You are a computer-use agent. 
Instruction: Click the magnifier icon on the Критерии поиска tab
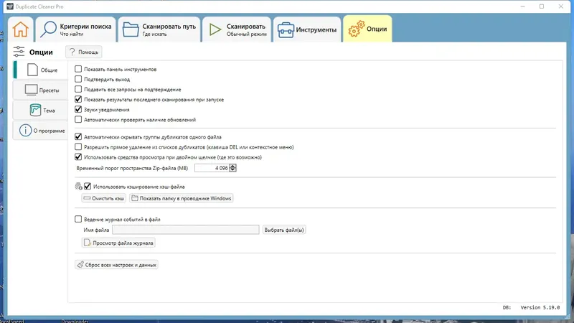tap(48, 29)
